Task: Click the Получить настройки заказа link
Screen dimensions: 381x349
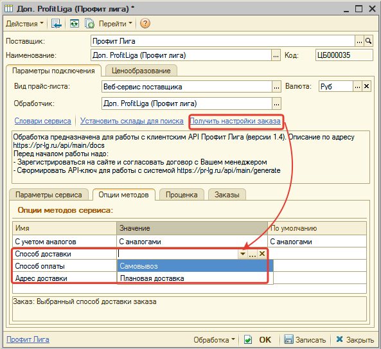Action: point(235,121)
